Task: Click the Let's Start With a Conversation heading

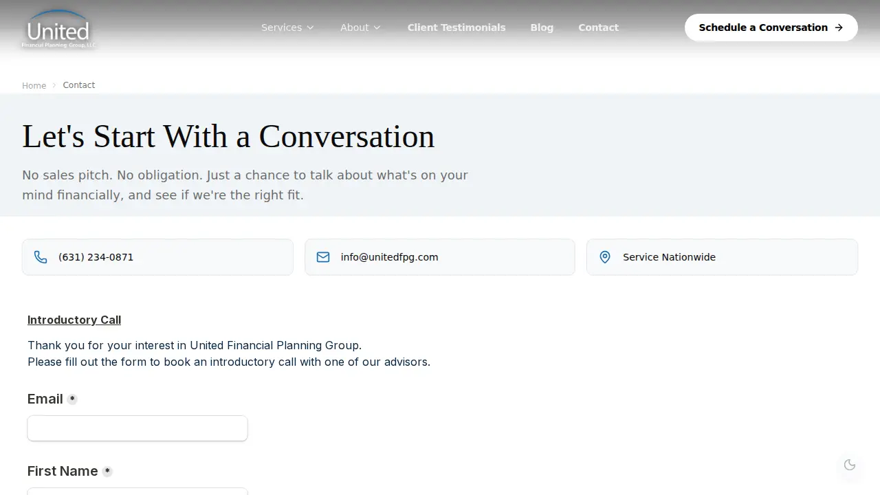Action: (x=228, y=136)
